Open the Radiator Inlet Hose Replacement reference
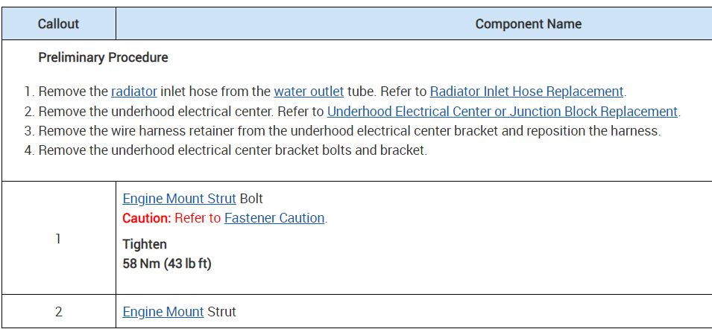This screenshot has height=329, width=712. click(x=526, y=92)
